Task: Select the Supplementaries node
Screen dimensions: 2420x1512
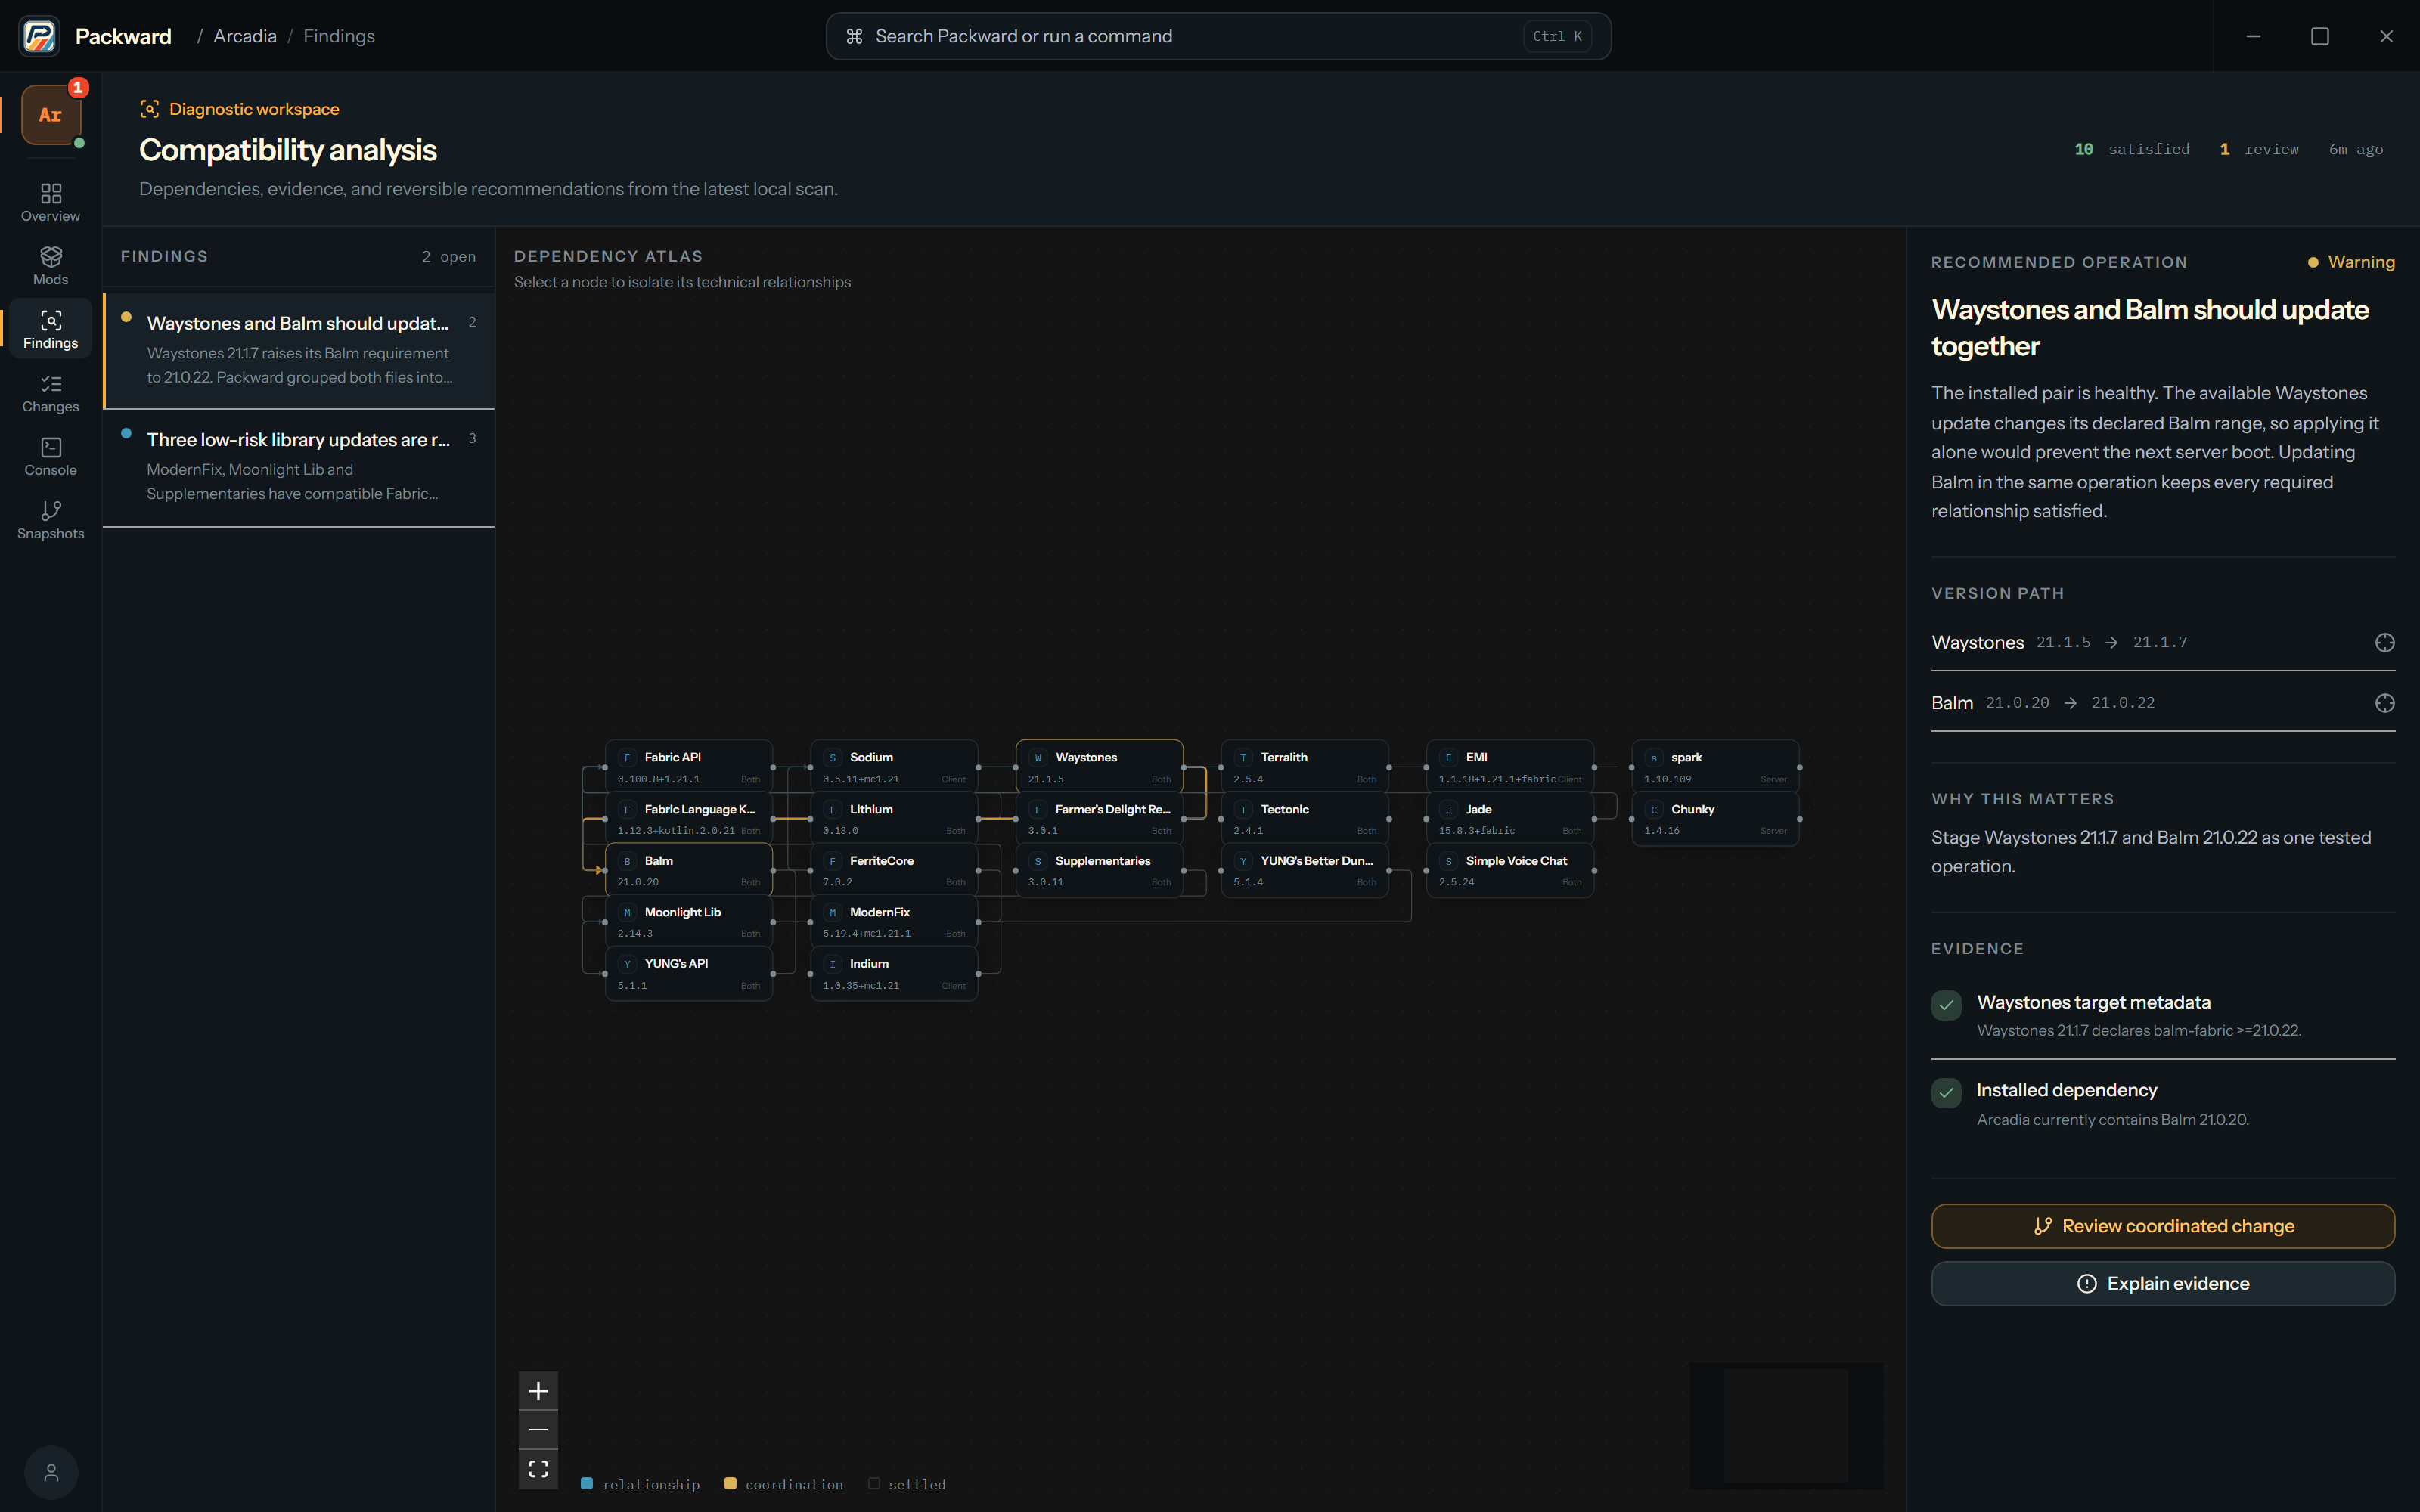Action: click(x=1100, y=870)
